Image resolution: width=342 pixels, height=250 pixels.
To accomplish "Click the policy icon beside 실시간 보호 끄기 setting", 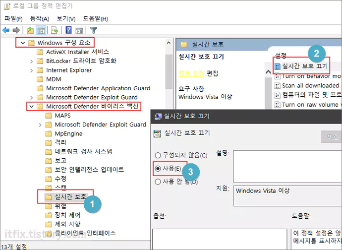I will pos(277,66).
